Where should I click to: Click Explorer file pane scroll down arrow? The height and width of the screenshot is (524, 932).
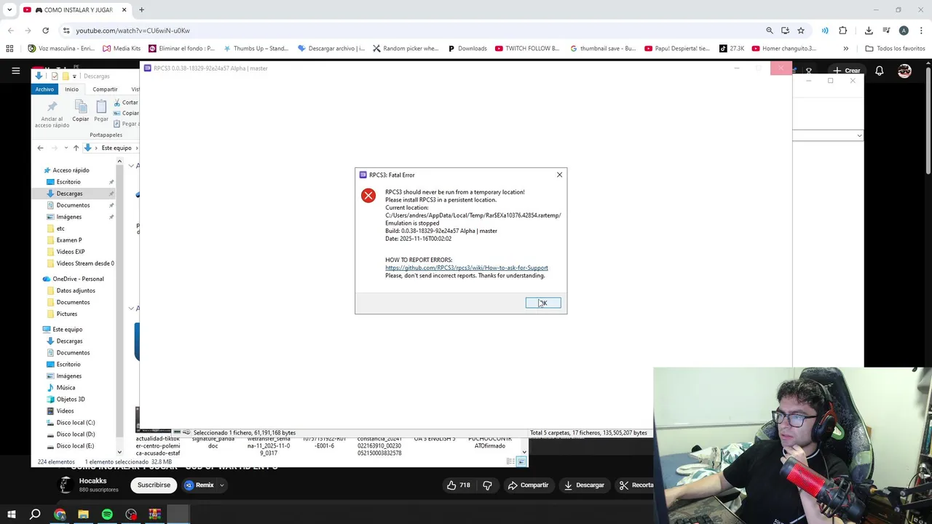pos(524,452)
